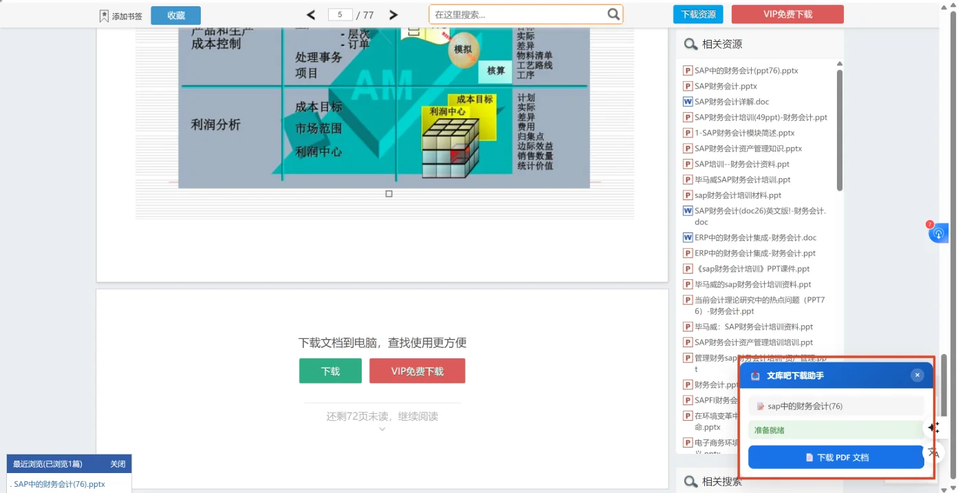Click the search box 在这里搜索
Viewport: 958px width, 493px height.
coord(526,14)
